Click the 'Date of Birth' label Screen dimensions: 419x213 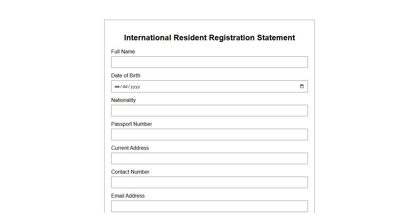[126, 76]
